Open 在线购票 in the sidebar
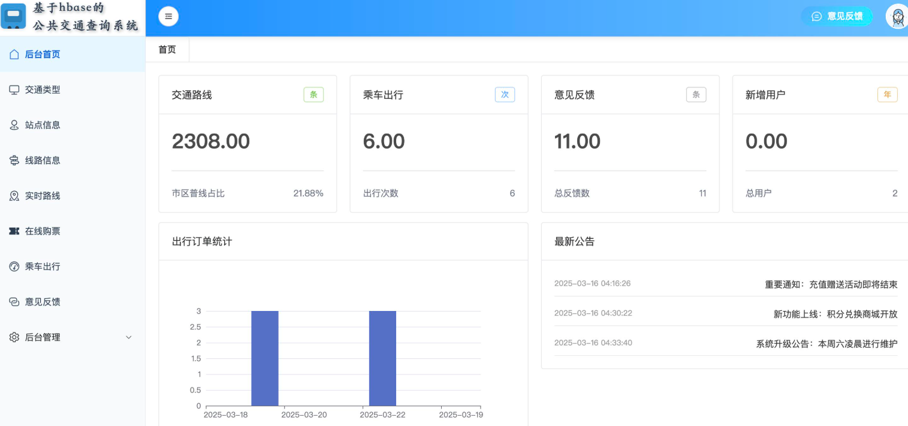 click(x=73, y=231)
